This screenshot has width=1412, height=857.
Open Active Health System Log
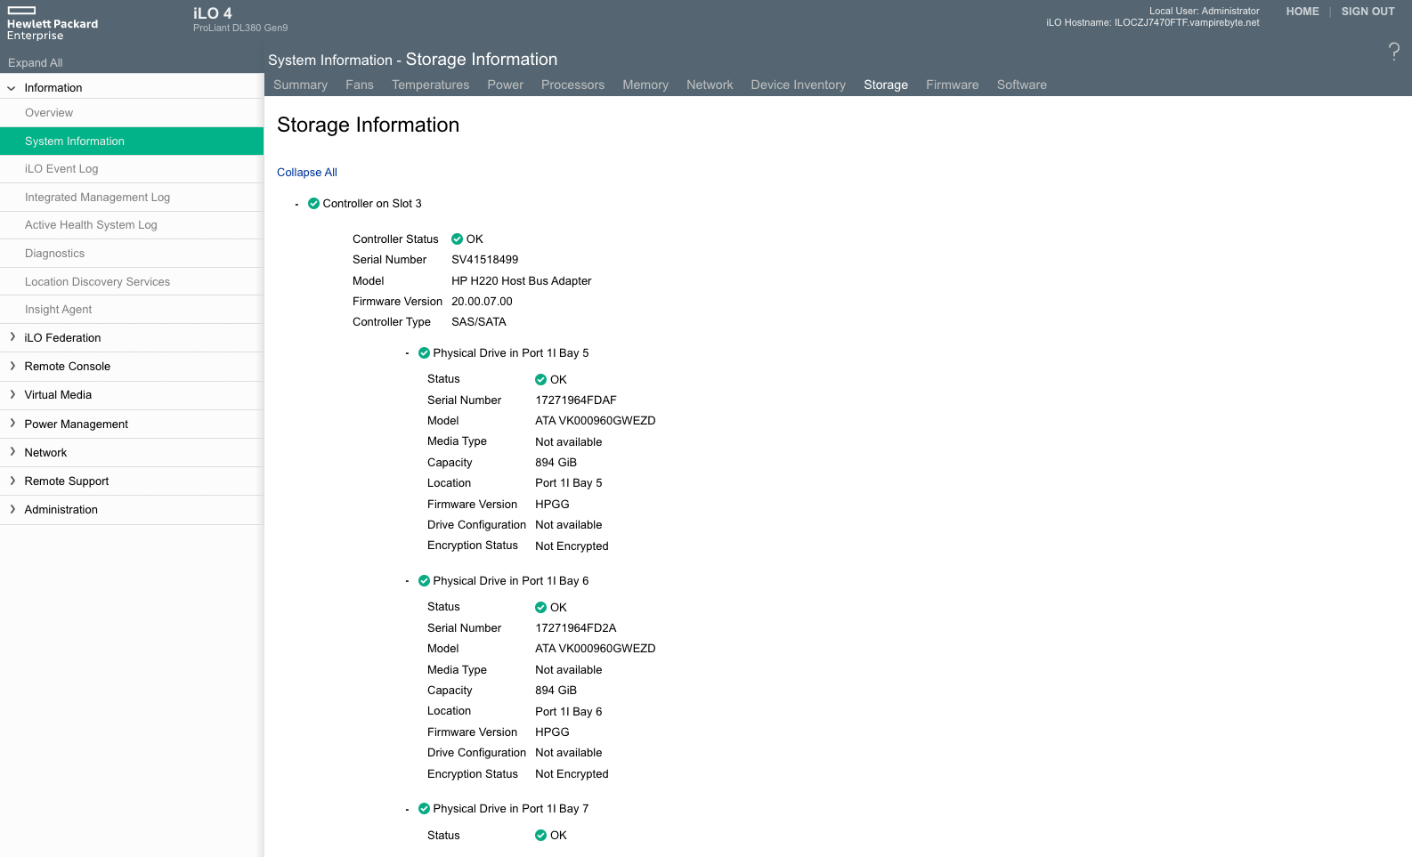coord(132,225)
